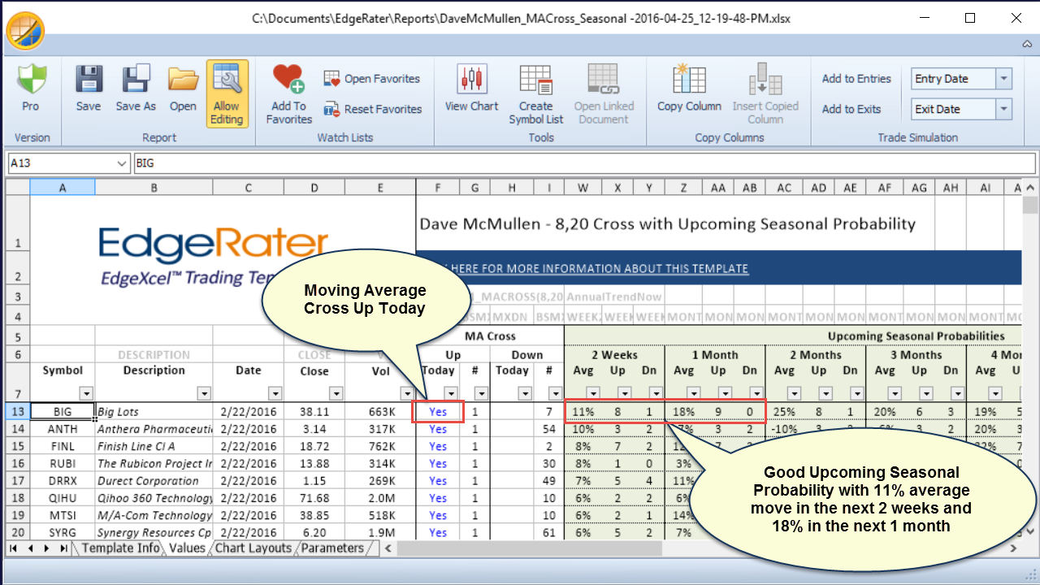Click the Open Linked Document icon
The width and height of the screenshot is (1040, 585).
point(604,80)
